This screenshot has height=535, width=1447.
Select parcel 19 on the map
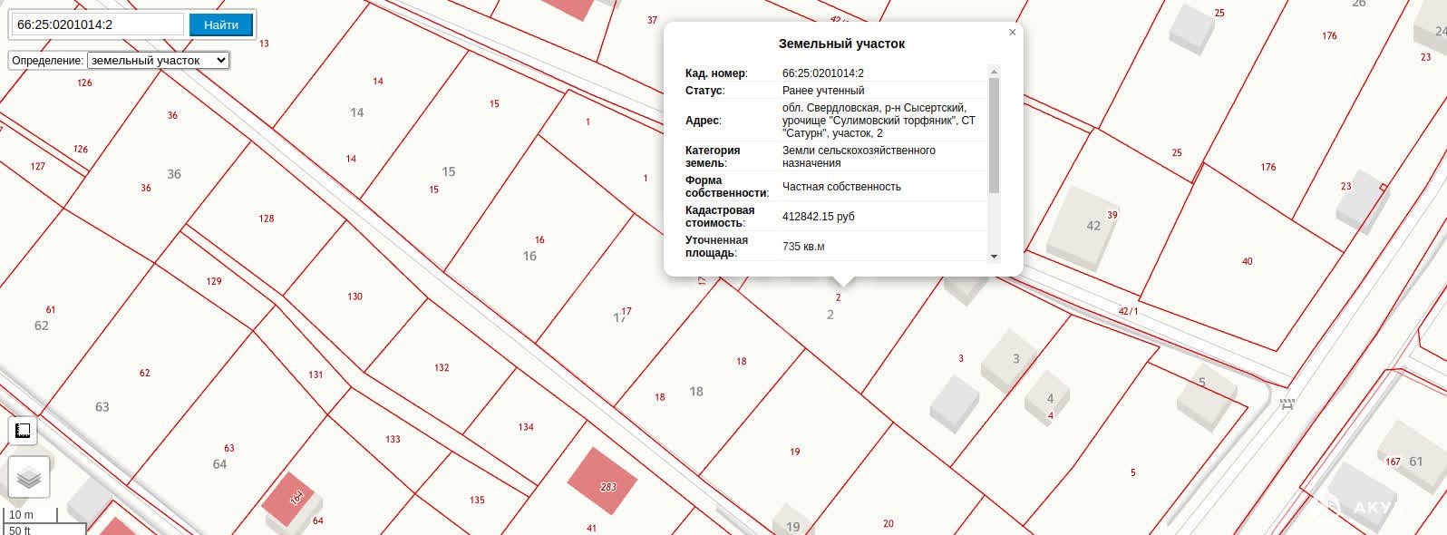coord(795,451)
